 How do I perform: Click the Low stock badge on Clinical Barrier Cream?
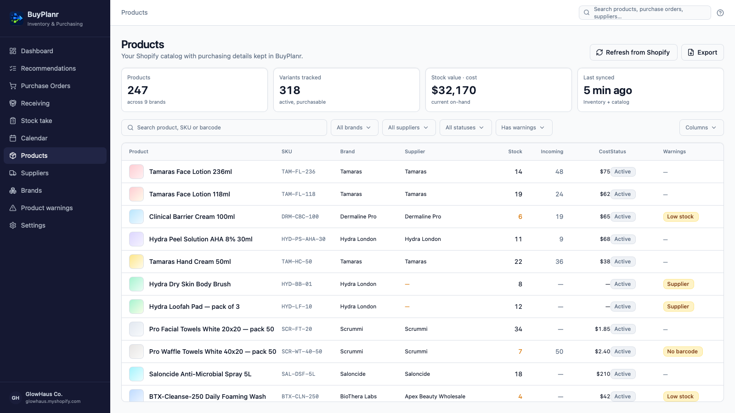(680, 217)
